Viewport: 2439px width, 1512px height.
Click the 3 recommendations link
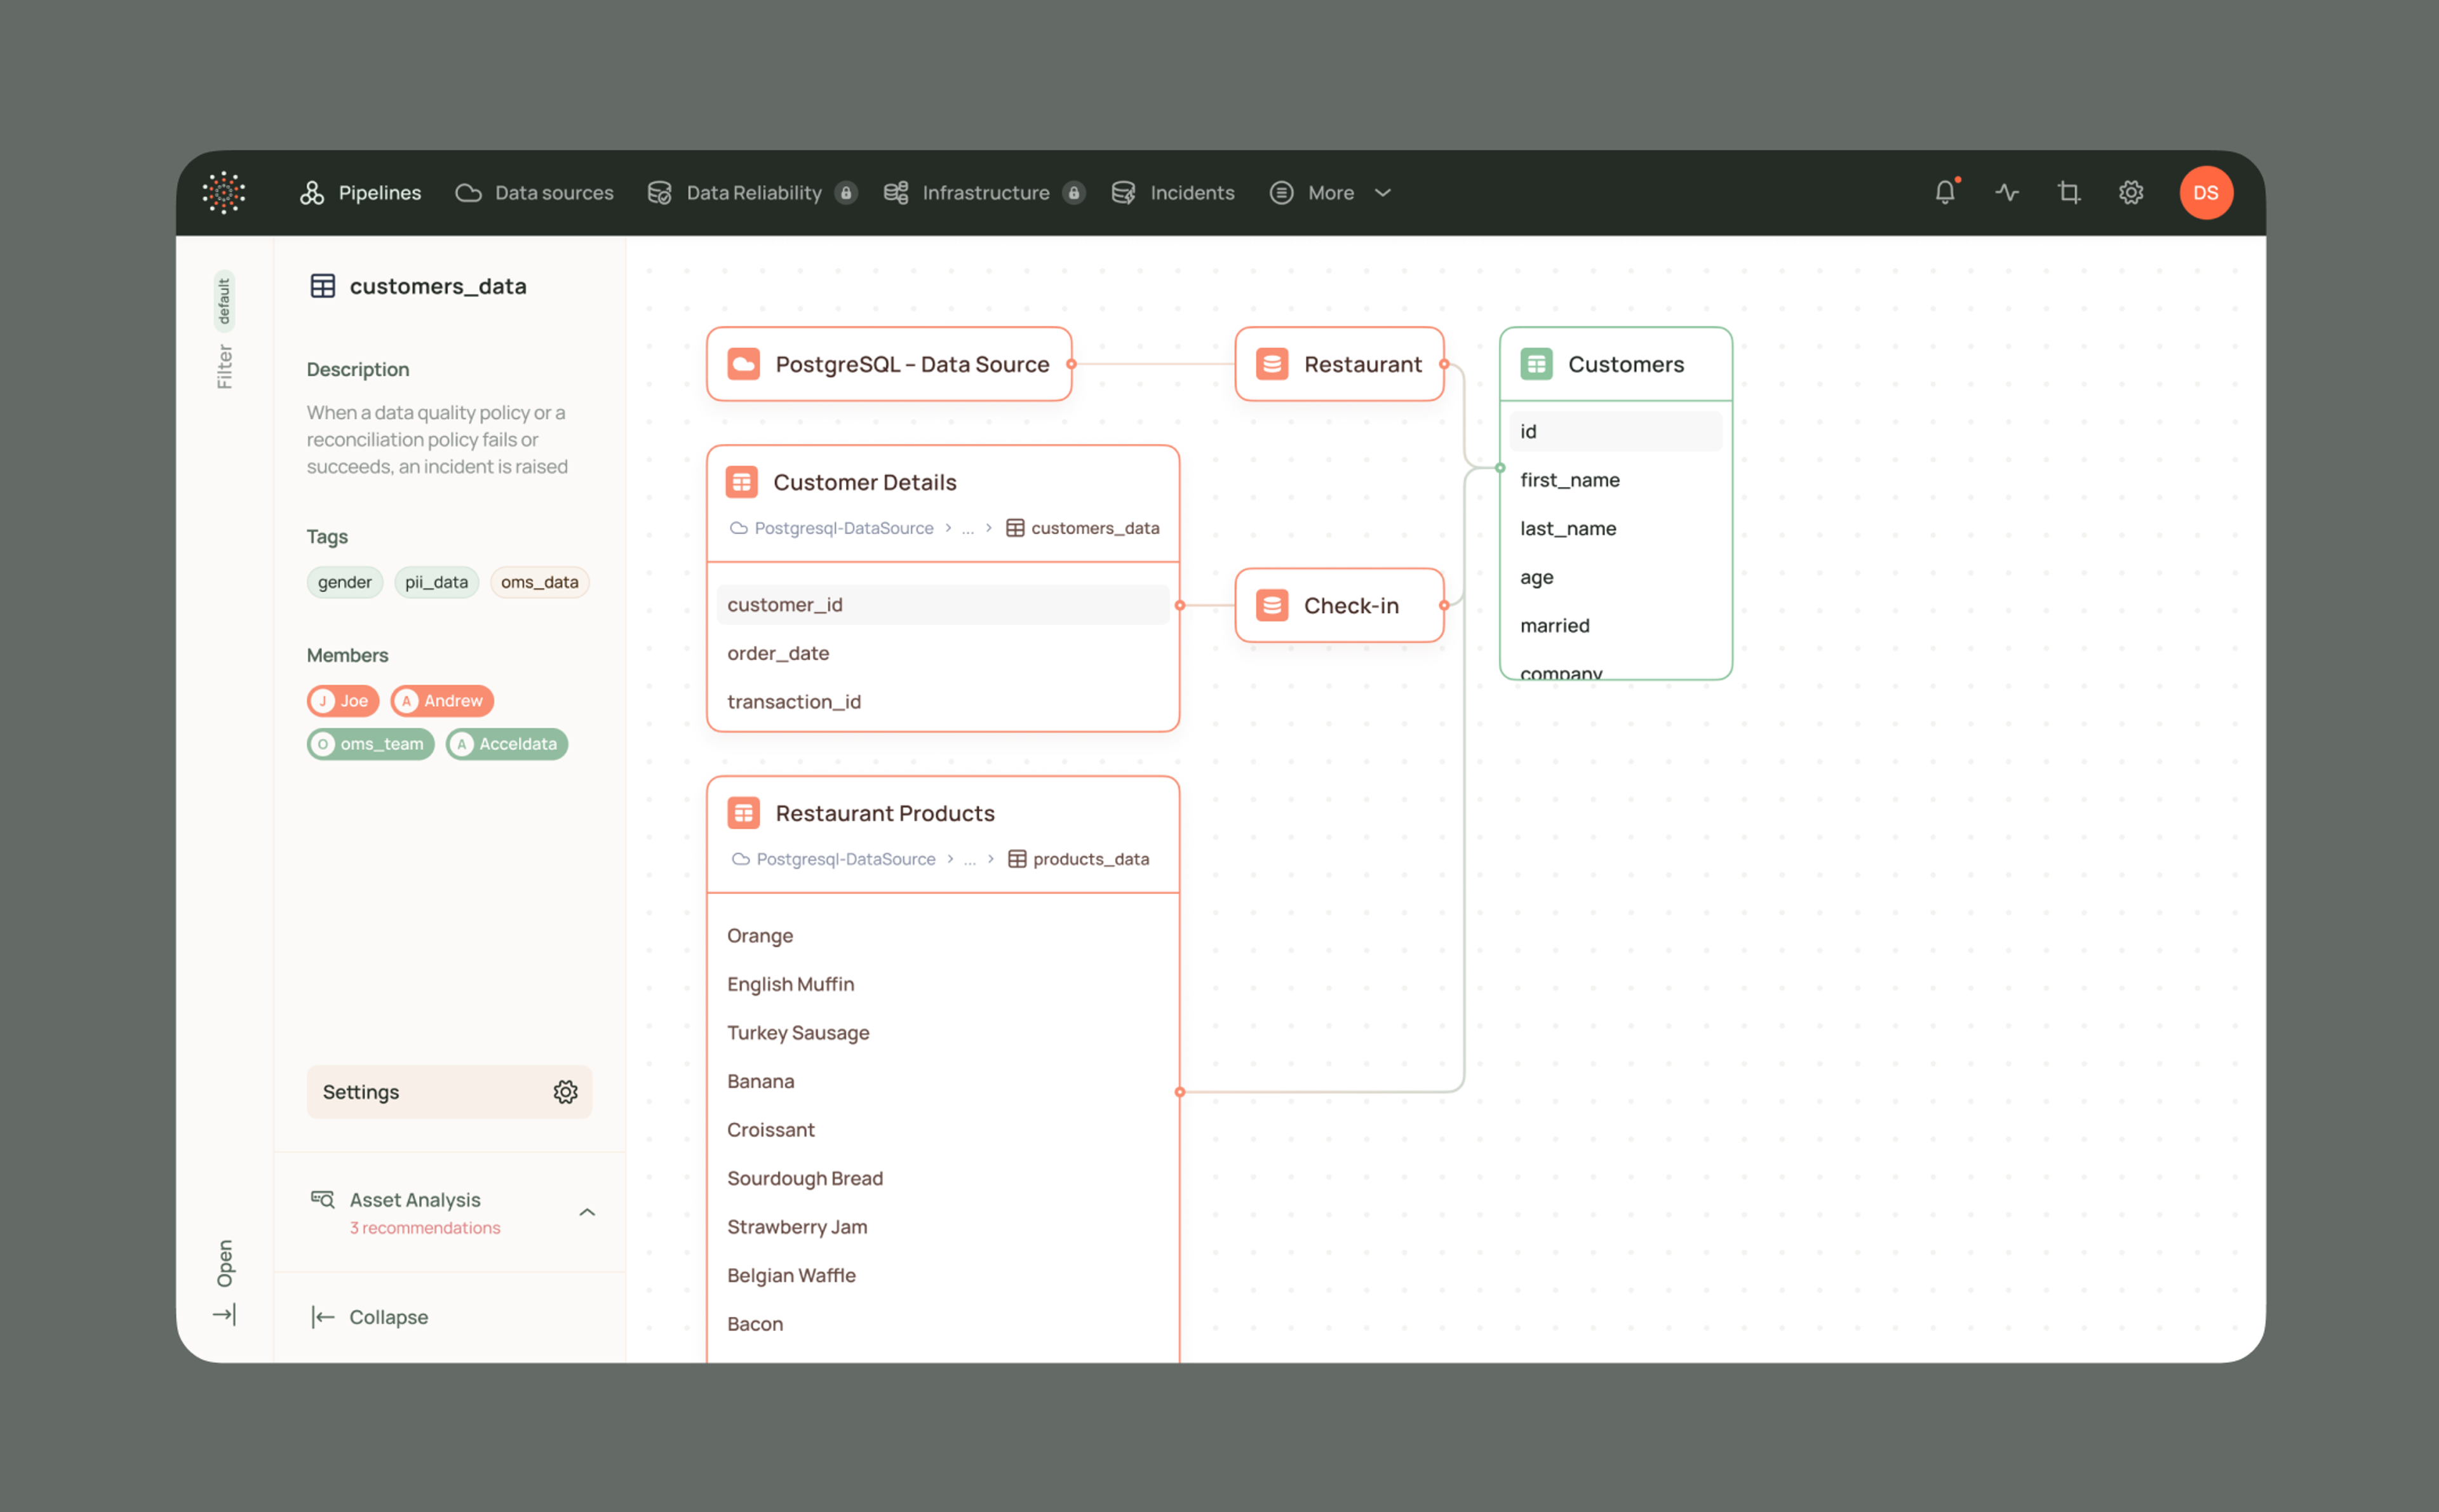coord(425,1228)
